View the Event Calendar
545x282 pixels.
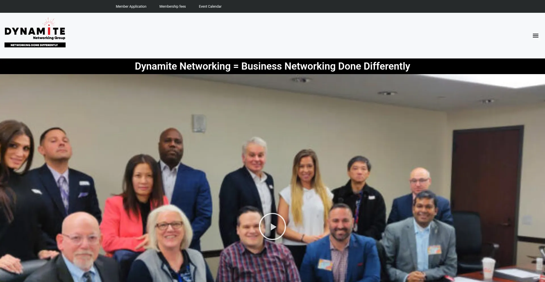(210, 6)
